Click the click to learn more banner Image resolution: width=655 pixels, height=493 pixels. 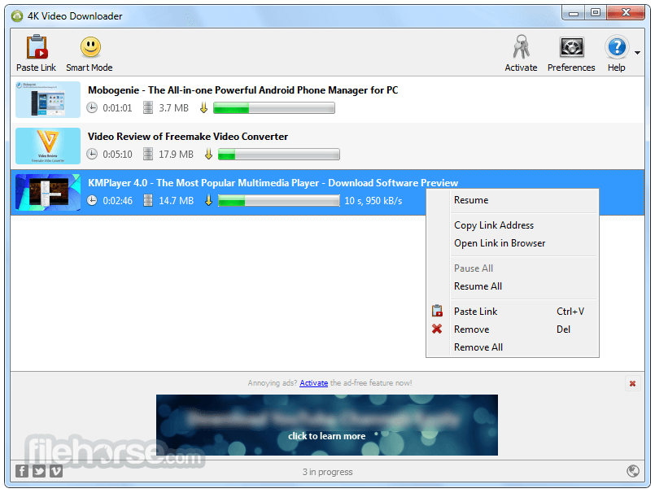[327, 425]
